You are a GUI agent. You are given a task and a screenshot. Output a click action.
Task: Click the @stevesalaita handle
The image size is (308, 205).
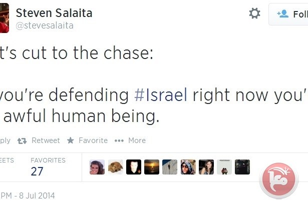(x=45, y=25)
